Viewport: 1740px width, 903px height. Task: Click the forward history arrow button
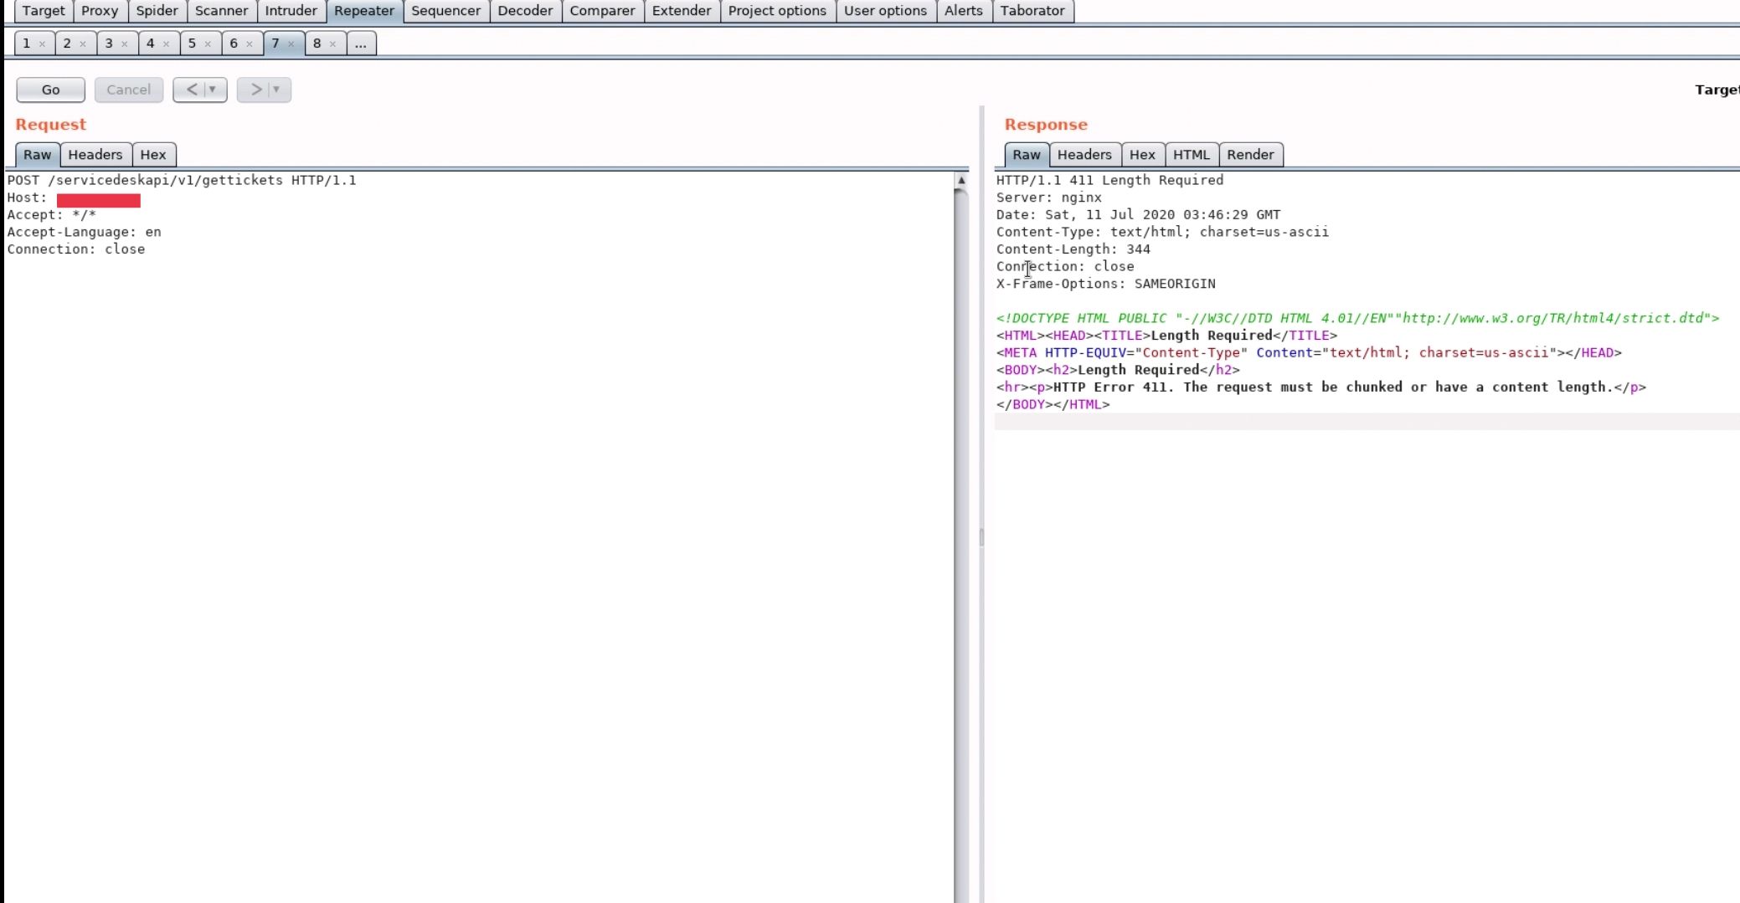point(255,90)
